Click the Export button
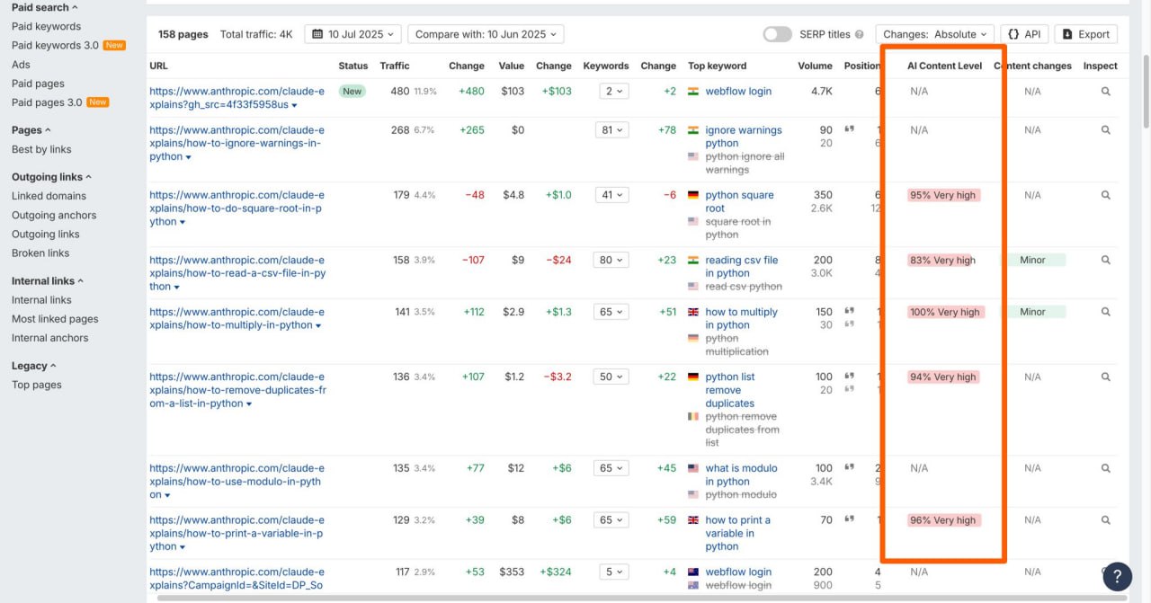This screenshot has height=603, width=1151. click(x=1085, y=34)
